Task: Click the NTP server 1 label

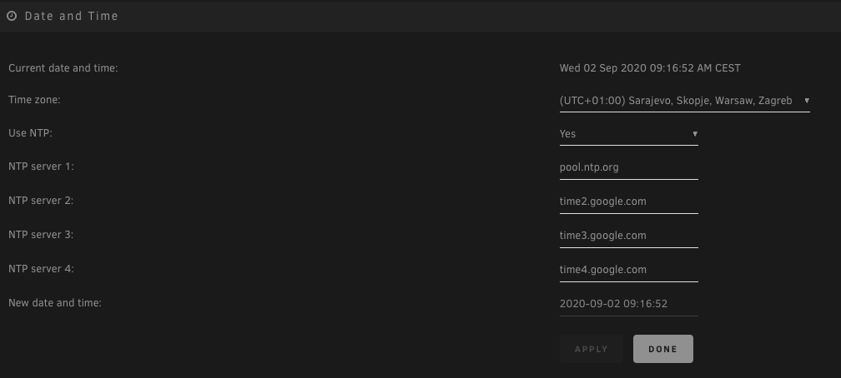Action: 42,167
